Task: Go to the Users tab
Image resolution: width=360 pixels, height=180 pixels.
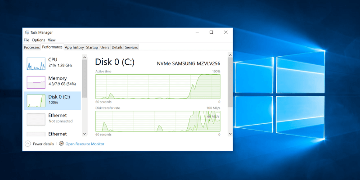Action: pos(105,48)
